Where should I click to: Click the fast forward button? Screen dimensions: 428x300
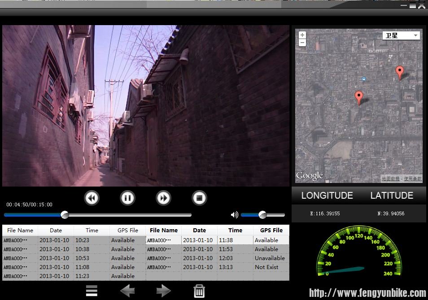pos(164,198)
